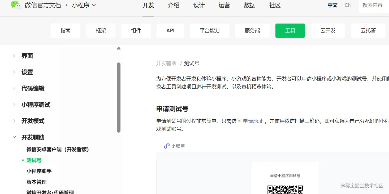Click the 开发辅助 sidebar section label

coord(33,137)
